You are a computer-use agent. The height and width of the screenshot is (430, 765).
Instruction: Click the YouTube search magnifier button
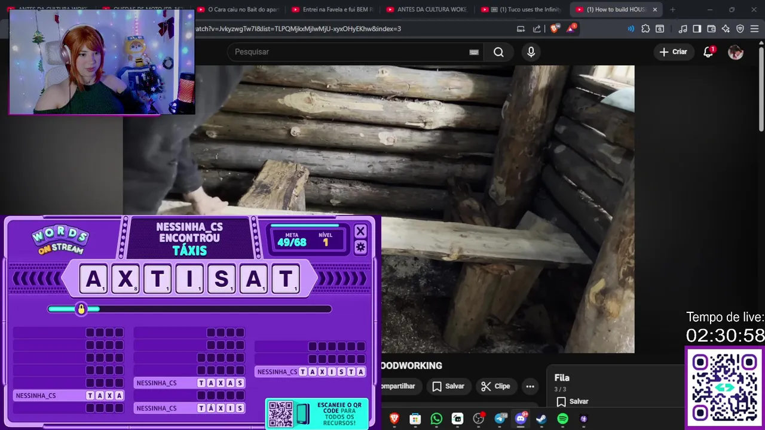point(498,52)
